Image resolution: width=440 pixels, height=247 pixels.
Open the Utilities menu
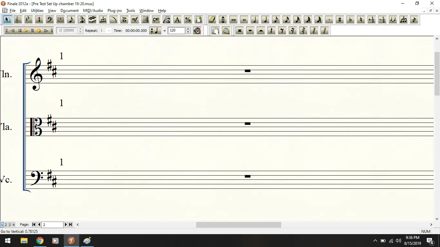[x=37, y=11]
